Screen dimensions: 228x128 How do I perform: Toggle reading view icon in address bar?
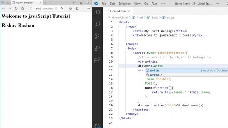(x=56, y=9)
